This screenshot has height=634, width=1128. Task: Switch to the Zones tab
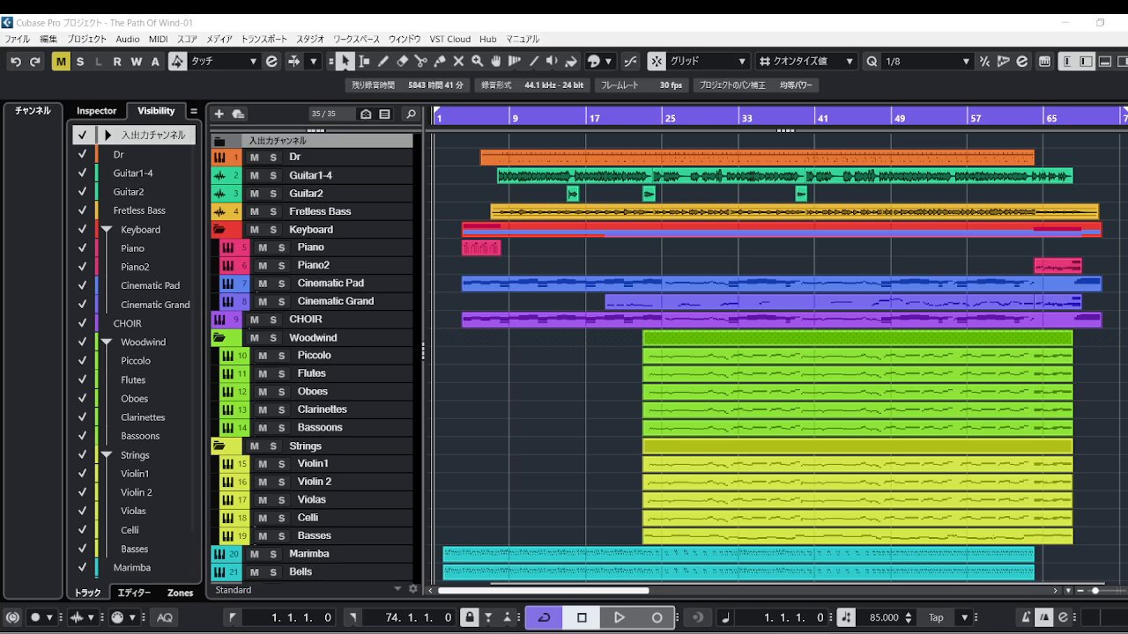(x=180, y=593)
